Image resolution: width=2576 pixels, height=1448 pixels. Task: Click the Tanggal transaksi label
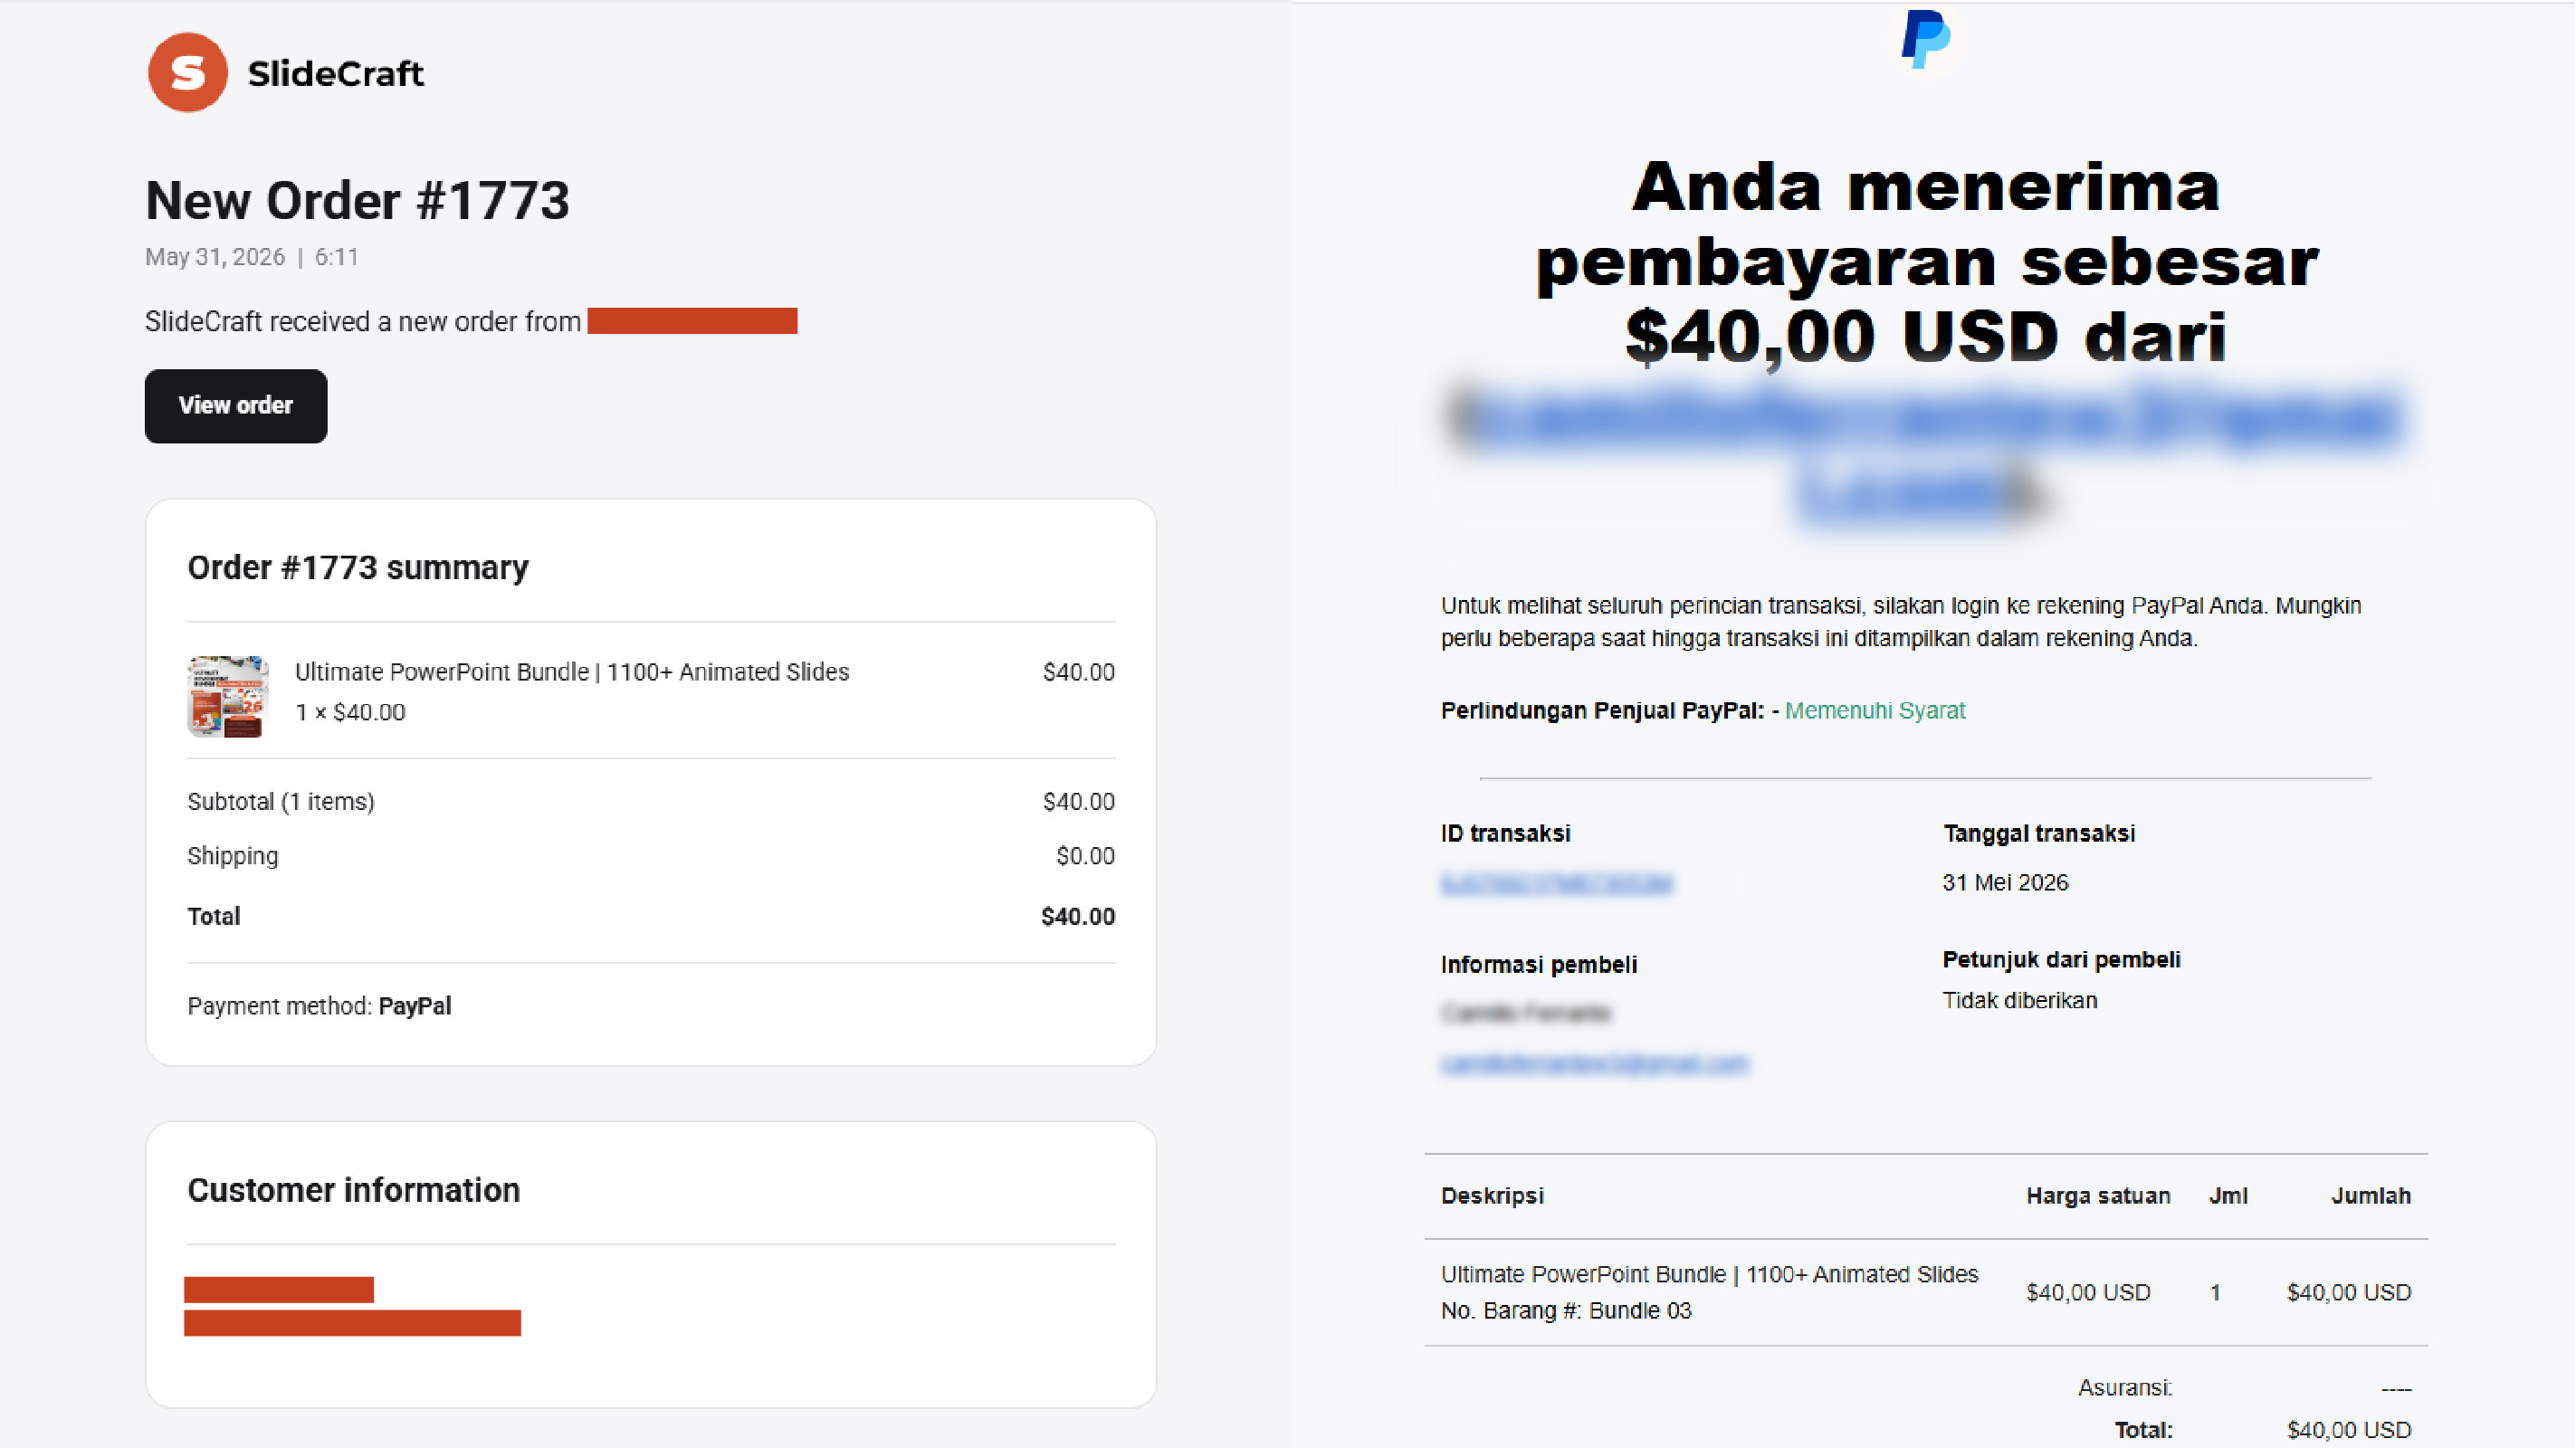point(2039,834)
